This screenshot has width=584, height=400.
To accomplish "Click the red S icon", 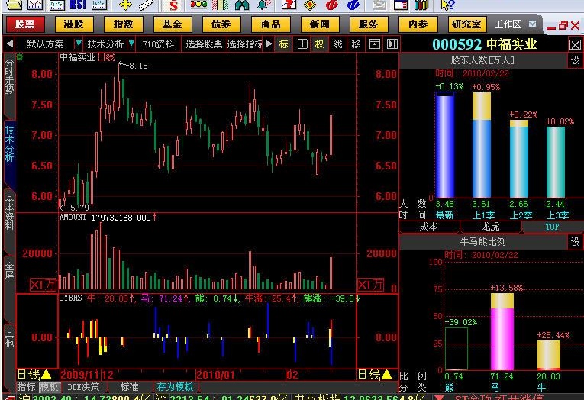I will point(173,5).
